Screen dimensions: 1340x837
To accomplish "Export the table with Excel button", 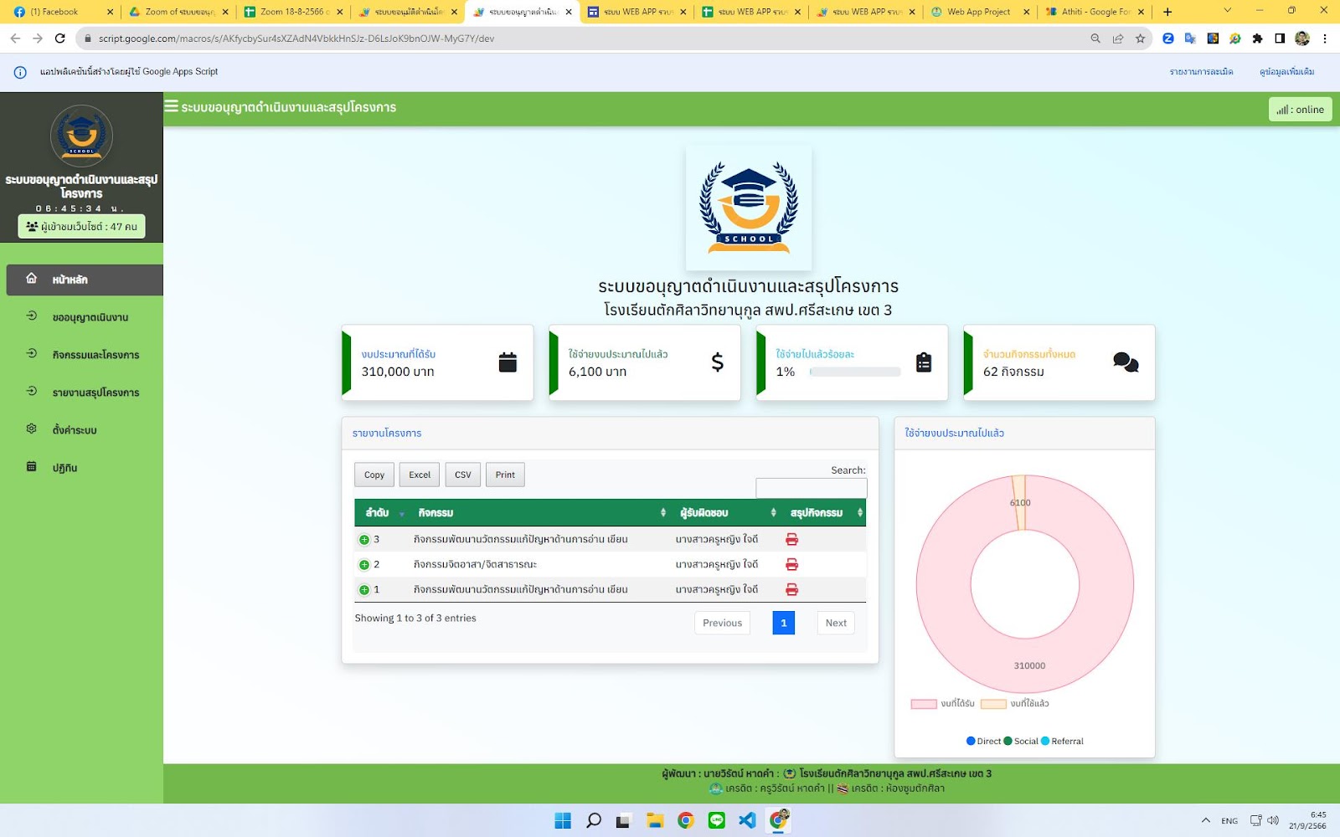I will click(x=420, y=475).
